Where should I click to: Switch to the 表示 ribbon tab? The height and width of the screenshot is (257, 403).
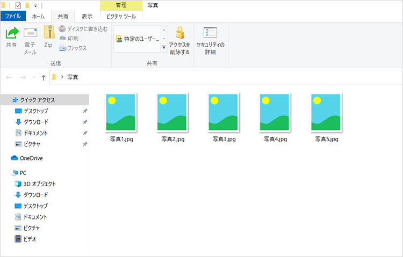click(x=87, y=16)
